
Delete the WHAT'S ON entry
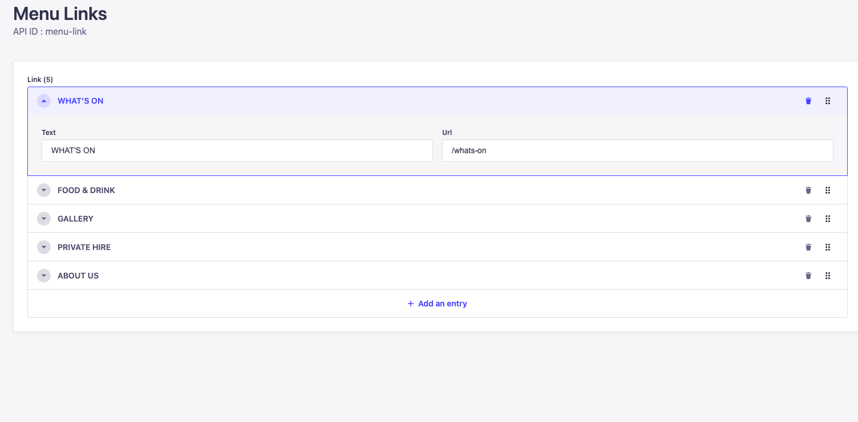pos(808,101)
